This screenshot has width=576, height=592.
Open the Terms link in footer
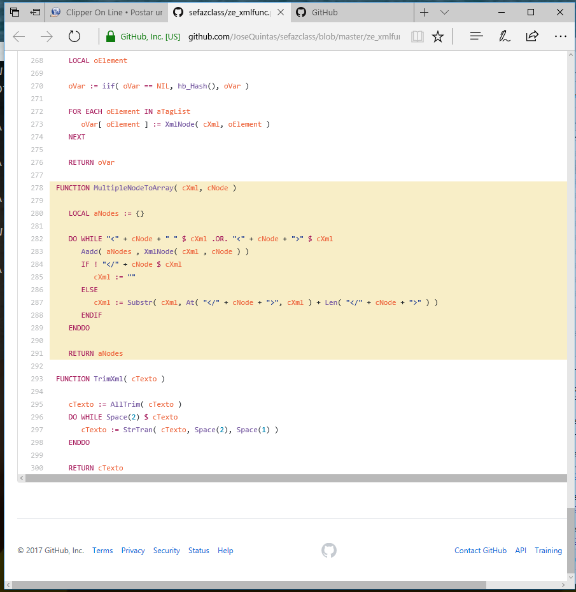click(x=102, y=551)
